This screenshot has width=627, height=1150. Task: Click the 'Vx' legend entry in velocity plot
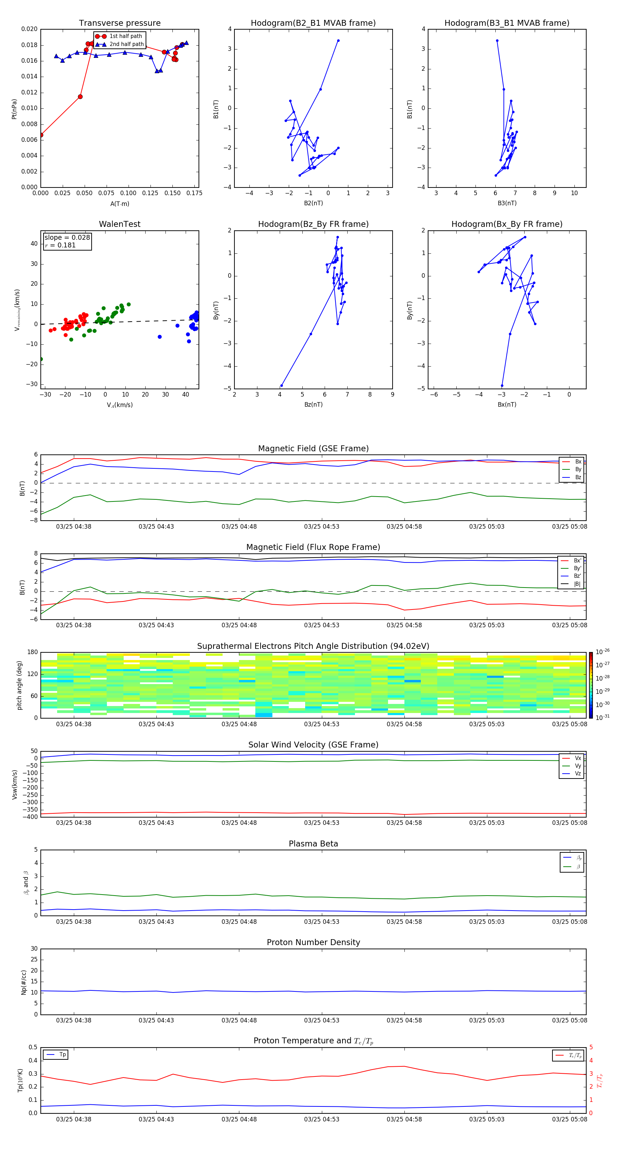572,758
